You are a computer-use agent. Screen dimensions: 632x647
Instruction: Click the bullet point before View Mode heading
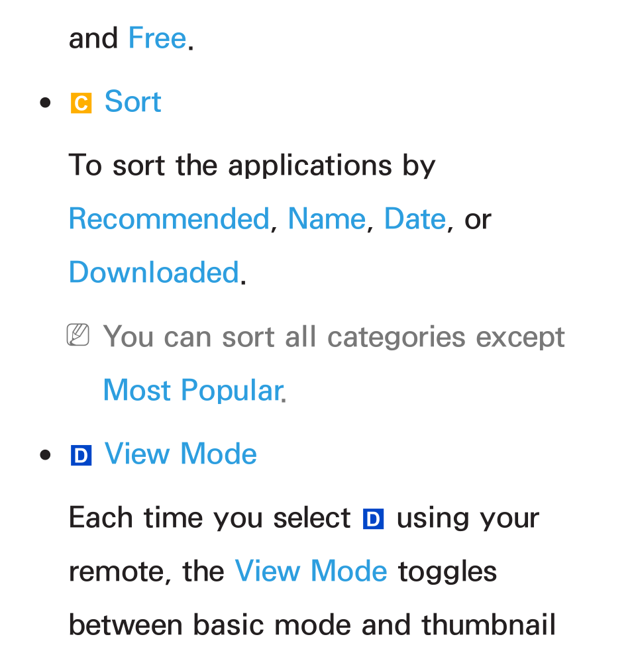click(45, 455)
